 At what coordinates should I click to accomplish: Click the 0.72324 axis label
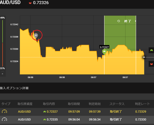coord(14,61)
